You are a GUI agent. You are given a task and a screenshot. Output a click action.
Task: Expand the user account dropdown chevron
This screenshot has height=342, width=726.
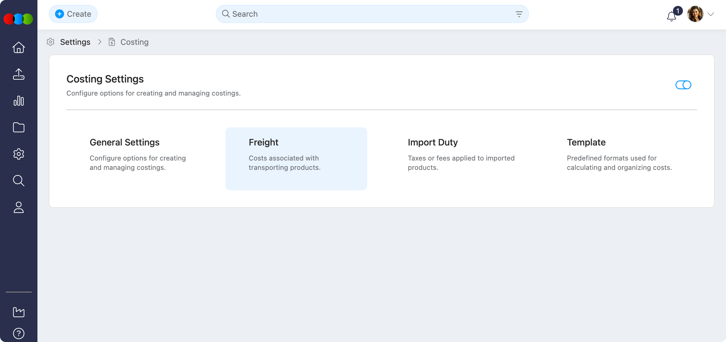point(711,14)
